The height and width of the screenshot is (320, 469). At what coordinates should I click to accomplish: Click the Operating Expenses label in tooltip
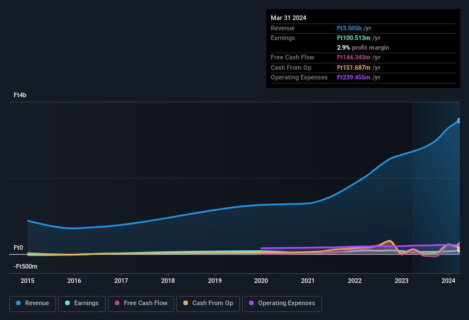299,77
